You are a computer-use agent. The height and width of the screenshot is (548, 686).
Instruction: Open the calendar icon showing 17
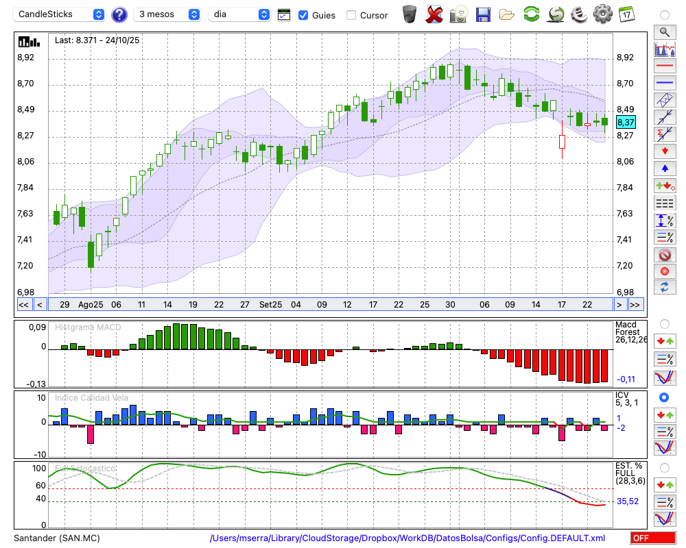pyautogui.click(x=626, y=14)
